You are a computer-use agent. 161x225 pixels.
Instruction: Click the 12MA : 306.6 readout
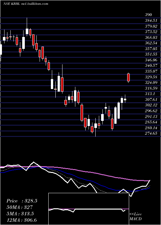[x=22, y=220]
